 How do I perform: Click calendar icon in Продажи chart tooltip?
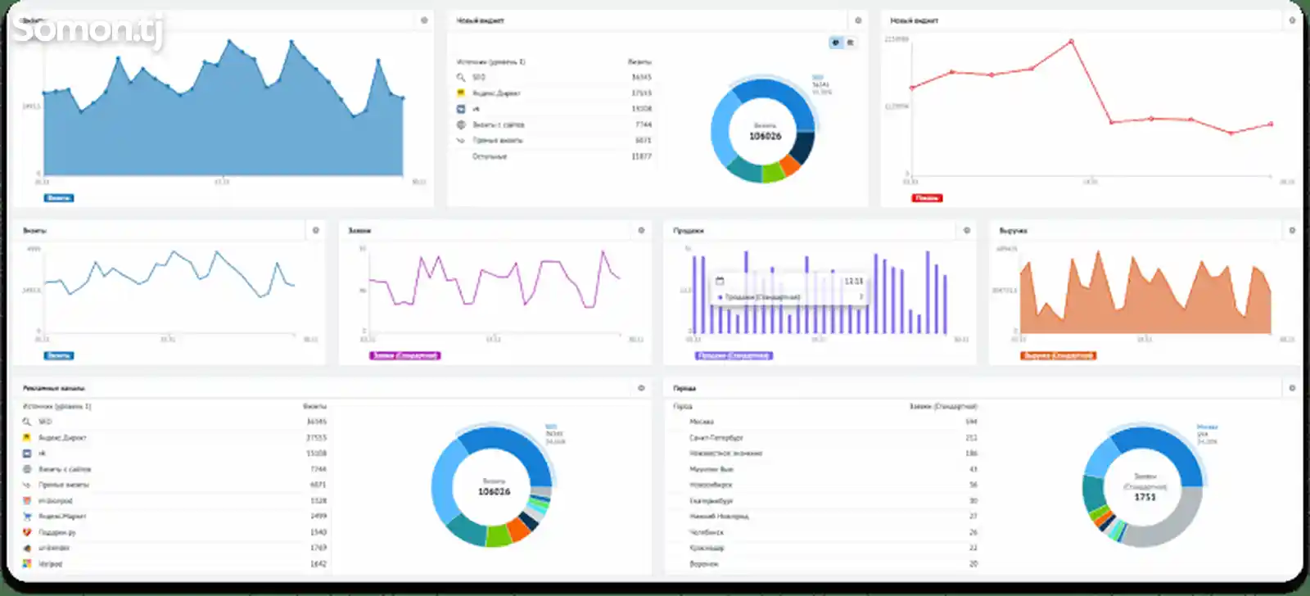coord(720,281)
